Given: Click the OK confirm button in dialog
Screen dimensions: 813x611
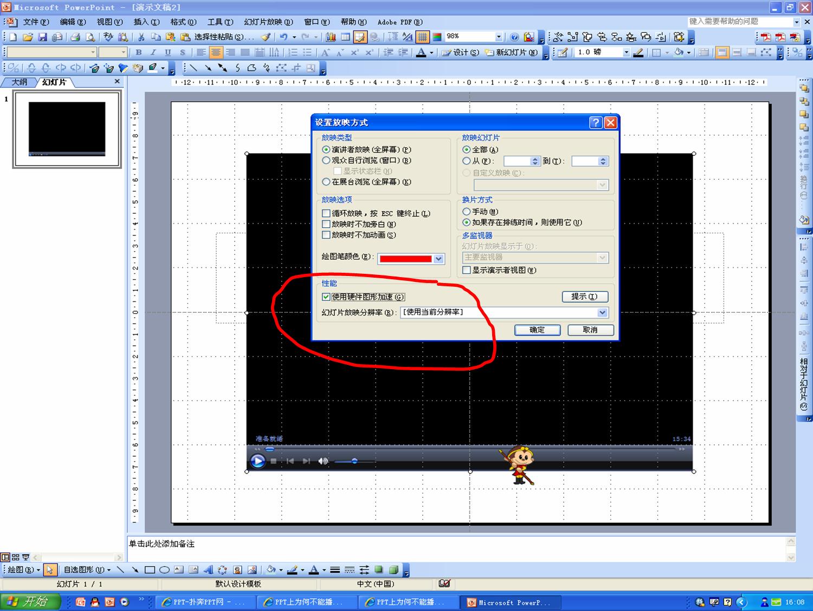Looking at the screenshot, I should (537, 330).
